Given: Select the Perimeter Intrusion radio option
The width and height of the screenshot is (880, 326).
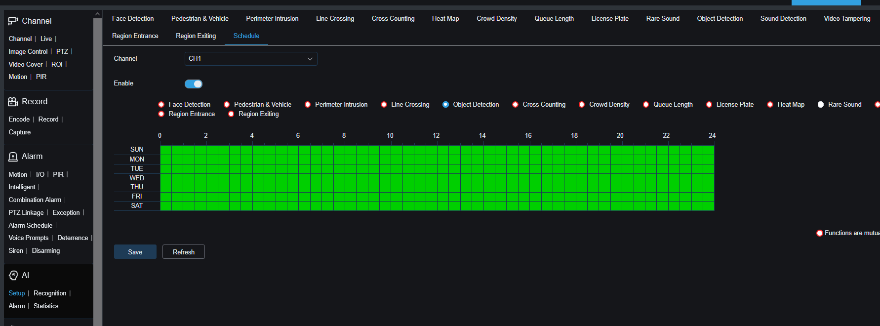Looking at the screenshot, I should pos(308,105).
